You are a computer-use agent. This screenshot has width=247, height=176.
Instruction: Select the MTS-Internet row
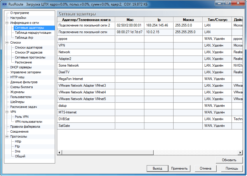(x=150, y=113)
